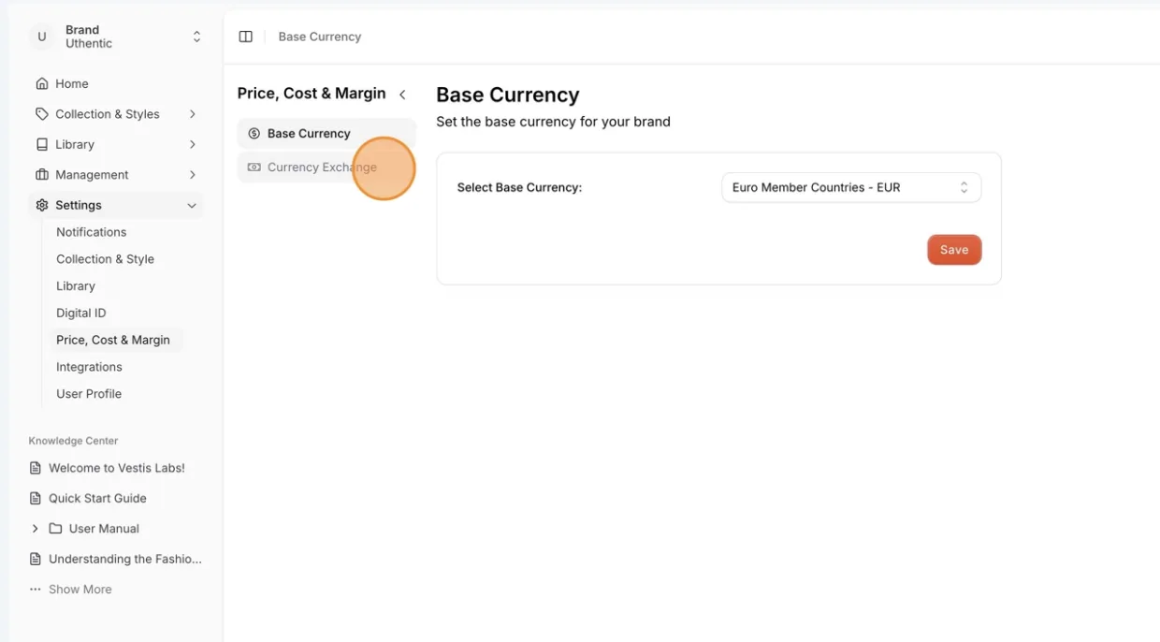Screen dimensions: 1160x642
Task: Select Price, Cost & Margin in the sidebar
Action: [113, 340]
